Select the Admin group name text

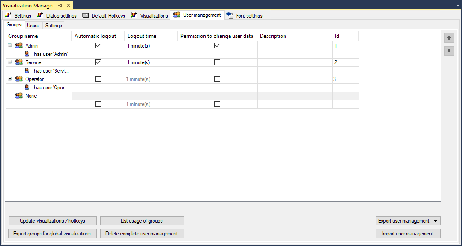coord(32,46)
